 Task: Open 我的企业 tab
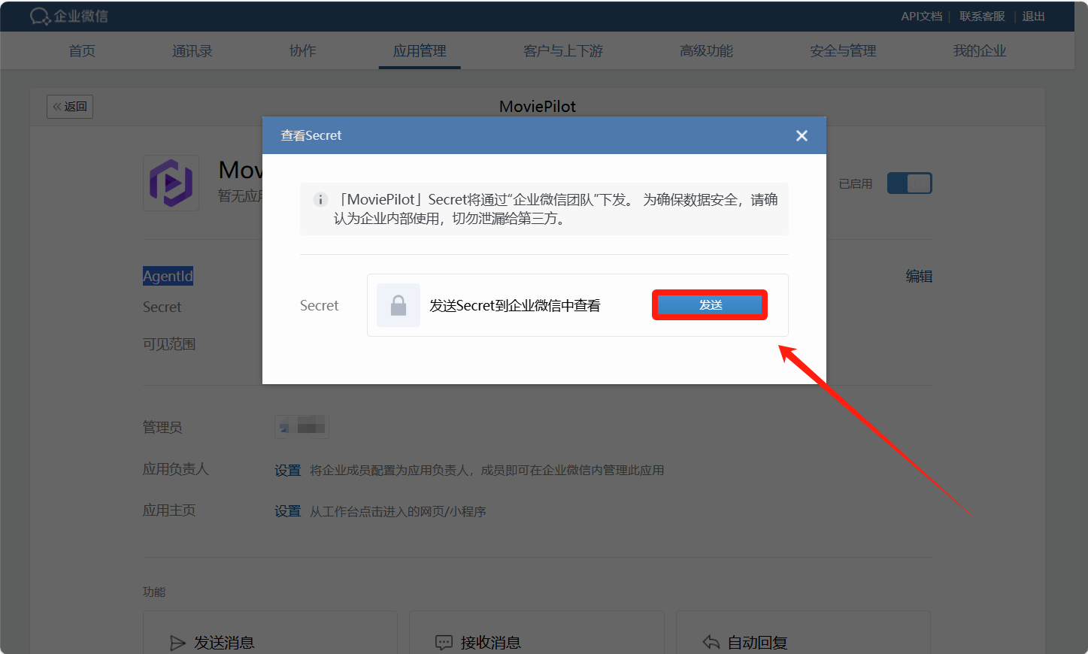coord(979,51)
